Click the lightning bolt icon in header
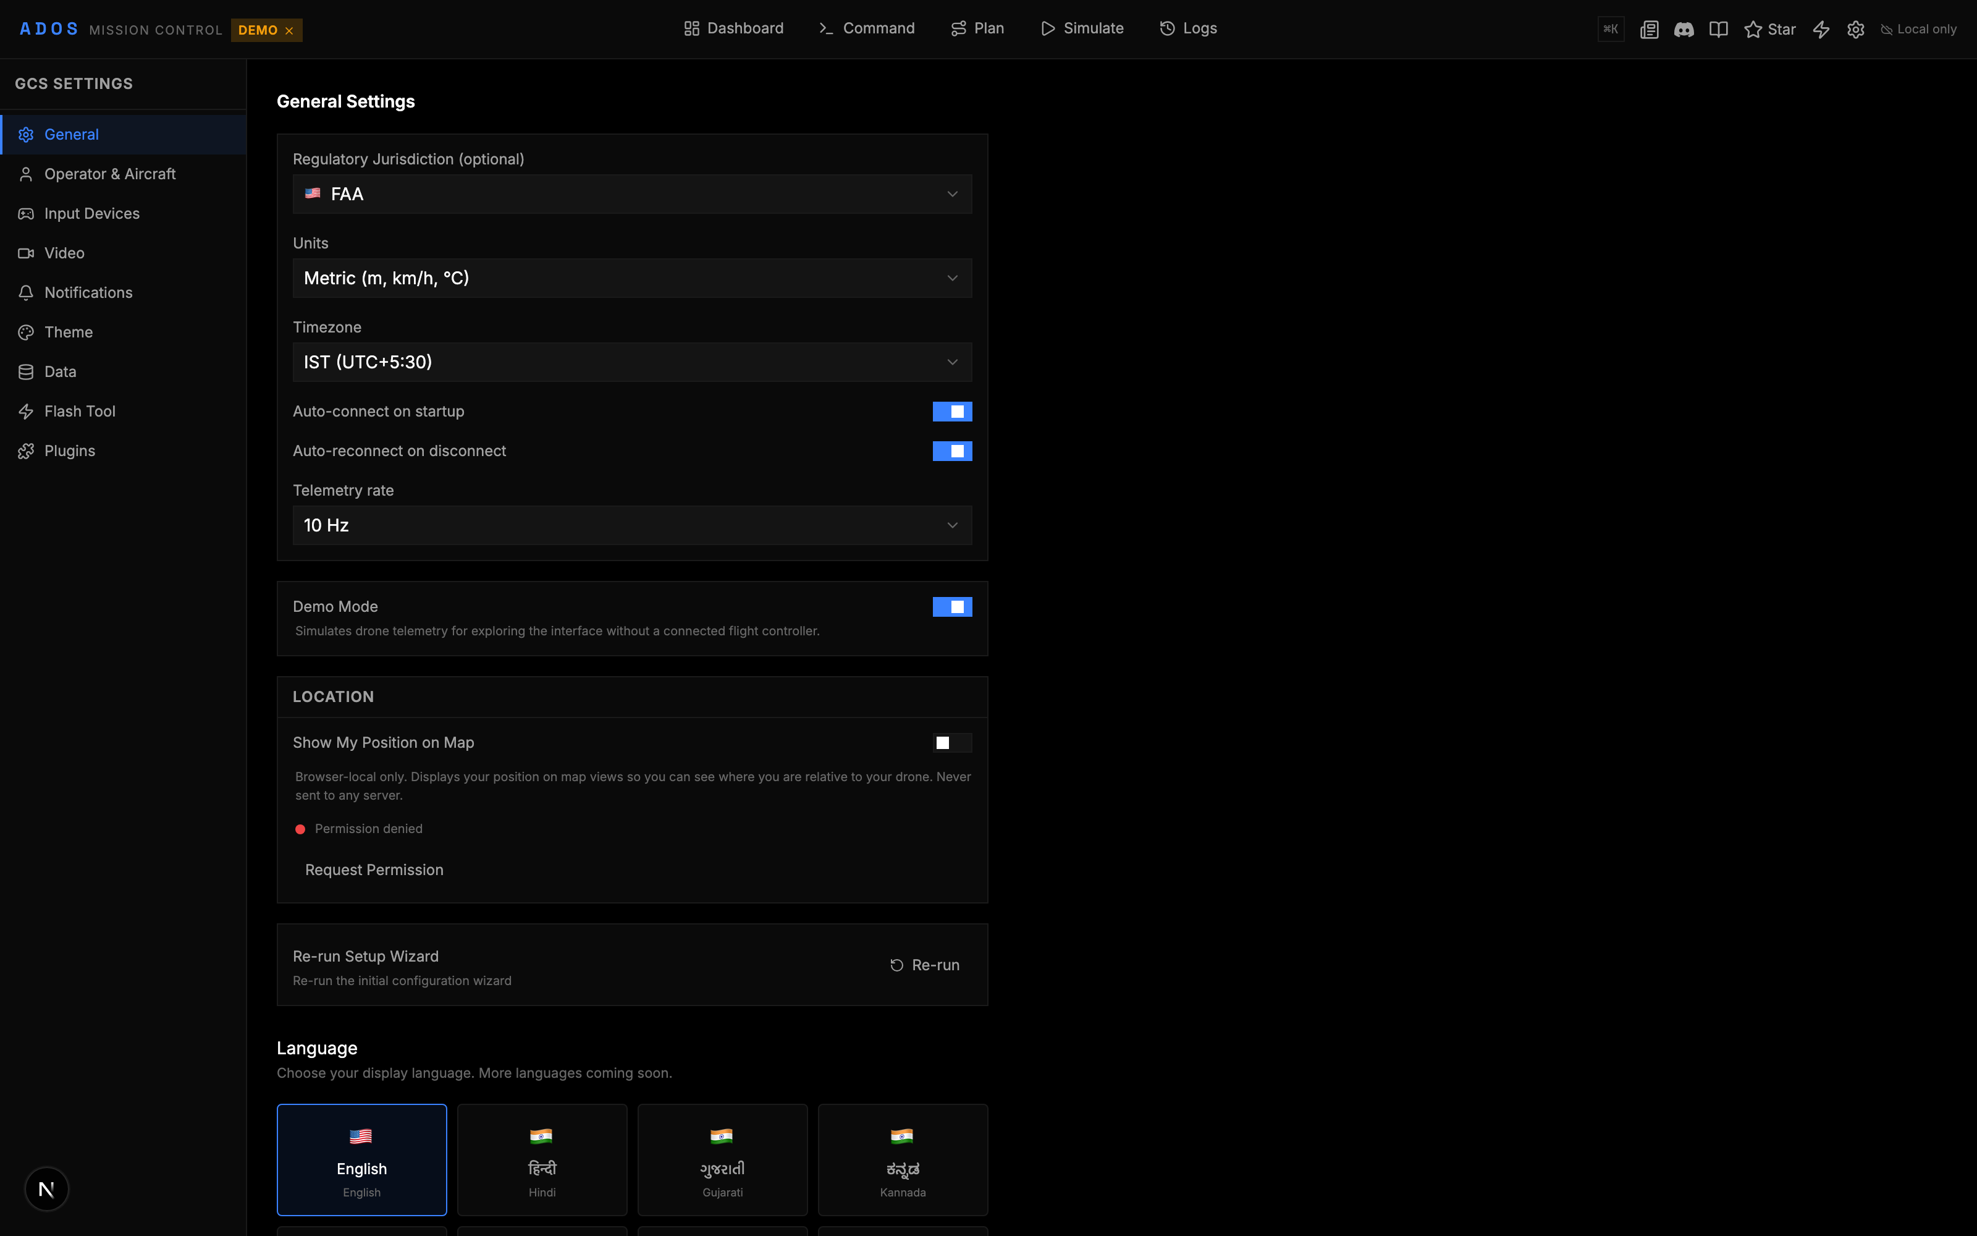Viewport: 1977px width, 1236px height. pyautogui.click(x=1821, y=30)
